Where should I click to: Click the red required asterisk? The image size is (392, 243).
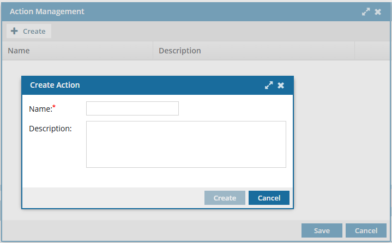click(54, 107)
